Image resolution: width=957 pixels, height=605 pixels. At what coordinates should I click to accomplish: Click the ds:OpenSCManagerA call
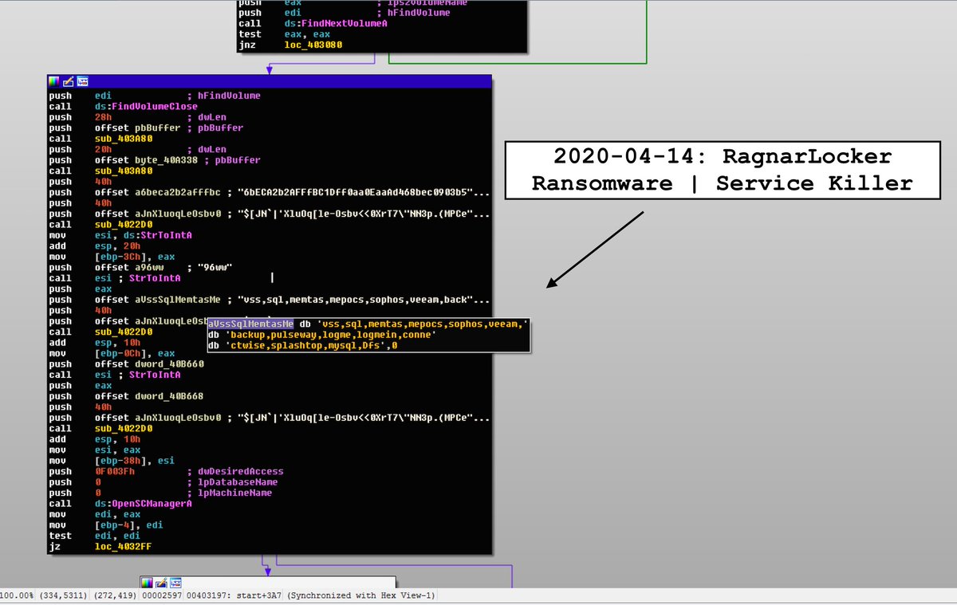click(143, 504)
